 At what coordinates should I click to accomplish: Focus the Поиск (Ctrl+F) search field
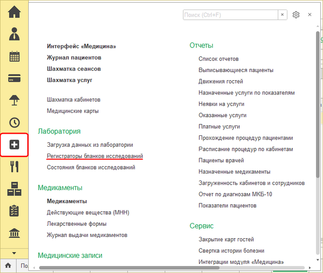(230, 15)
